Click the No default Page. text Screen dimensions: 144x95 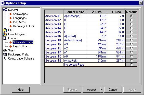pos(74,65)
